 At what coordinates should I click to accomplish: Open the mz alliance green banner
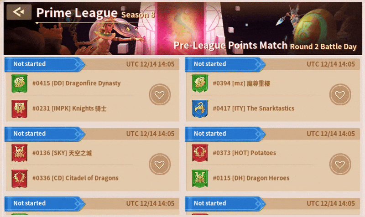coord(200,83)
